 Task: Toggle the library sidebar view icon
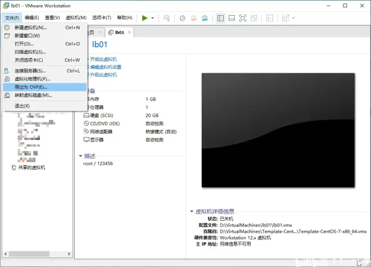[x=220, y=18]
